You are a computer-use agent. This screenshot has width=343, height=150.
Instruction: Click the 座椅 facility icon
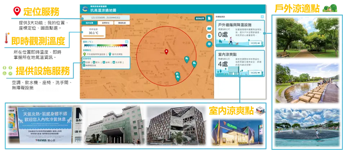104,62
